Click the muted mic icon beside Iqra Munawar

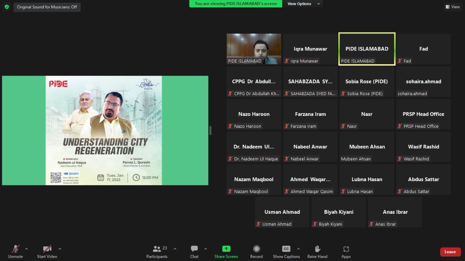(287, 61)
